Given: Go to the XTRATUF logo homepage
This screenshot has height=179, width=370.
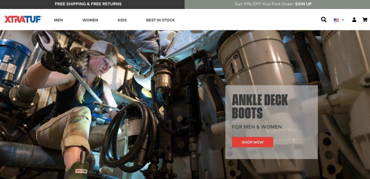Looking at the screenshot, I should (x=23, y=19).
